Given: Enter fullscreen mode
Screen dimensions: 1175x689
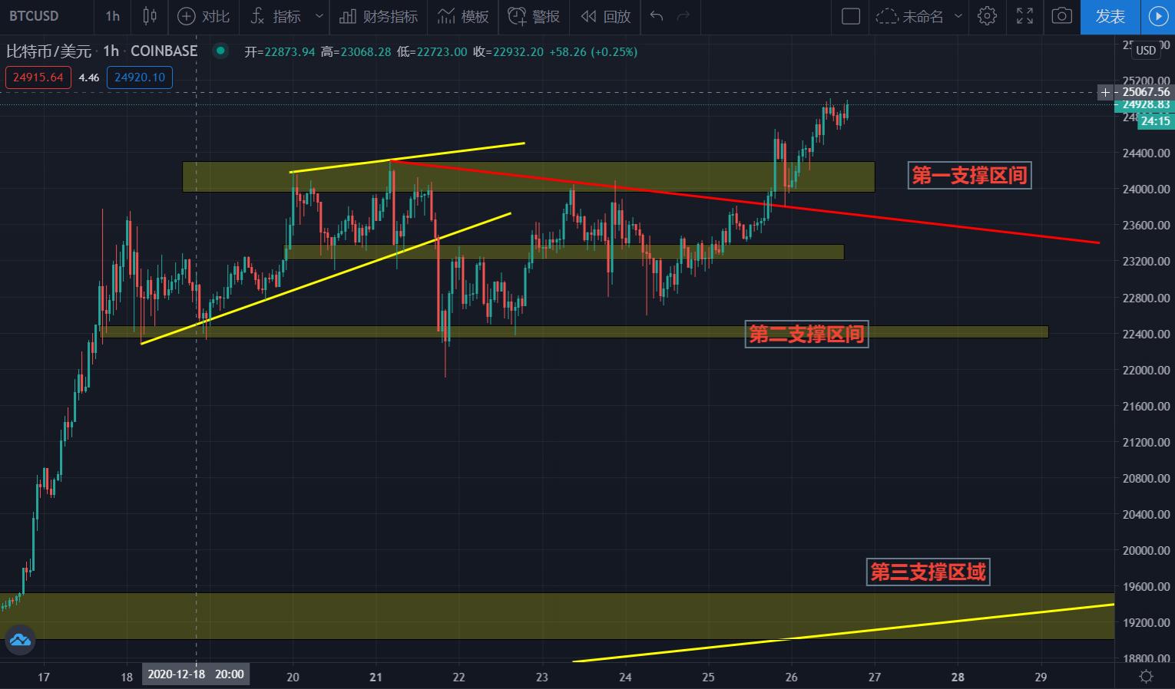Looking at the screenshot, I should point(1024,16).
